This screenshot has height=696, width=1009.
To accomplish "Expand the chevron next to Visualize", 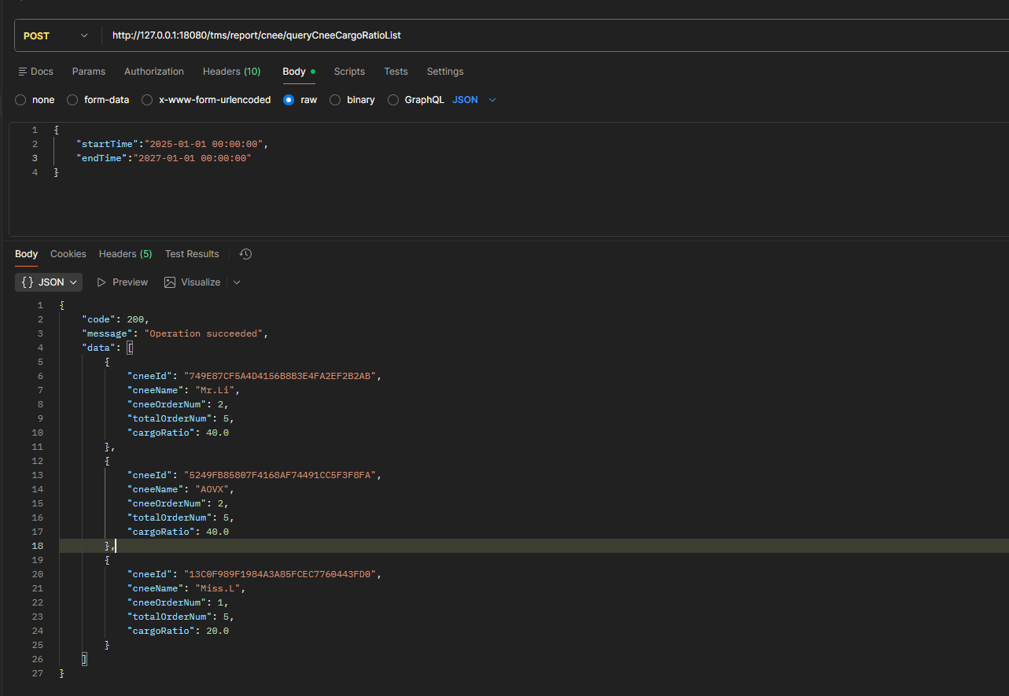I will coord(237,282).
